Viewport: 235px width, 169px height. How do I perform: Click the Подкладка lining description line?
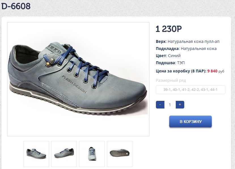(x=186, y=49)
